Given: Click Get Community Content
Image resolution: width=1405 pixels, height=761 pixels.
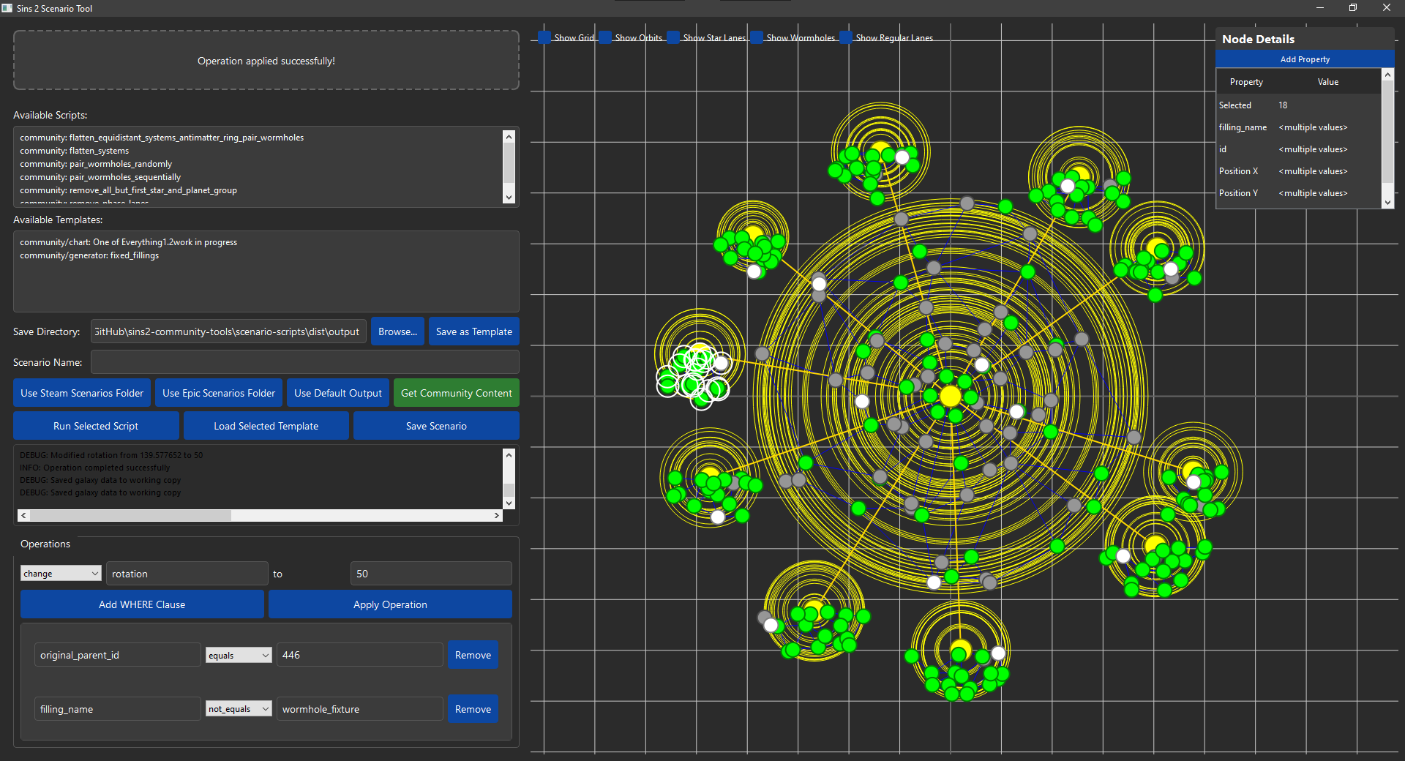Looking at the screenshot, I should [455, 392].
